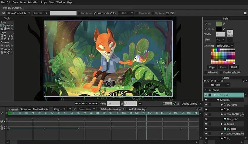Click the green Fill color swatch
The height and width of the screenshot is (144, 248).
point(219,24)
